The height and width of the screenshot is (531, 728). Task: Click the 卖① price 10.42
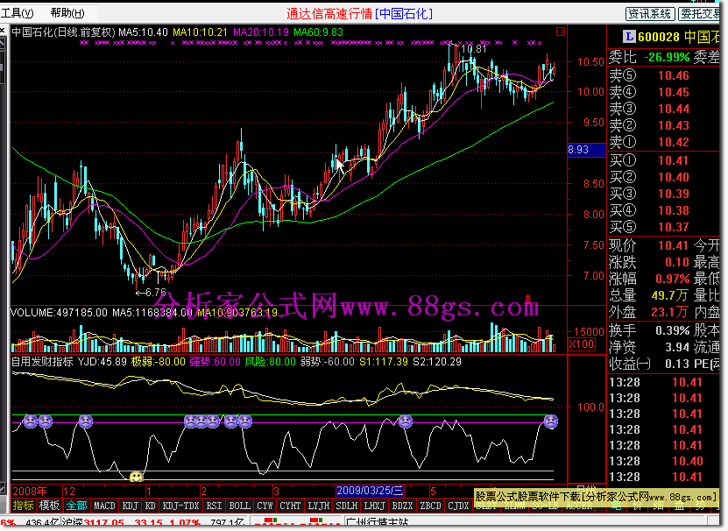(x=673, y=142)
